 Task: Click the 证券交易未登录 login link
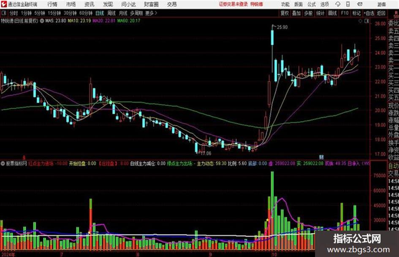pos(233,4)
